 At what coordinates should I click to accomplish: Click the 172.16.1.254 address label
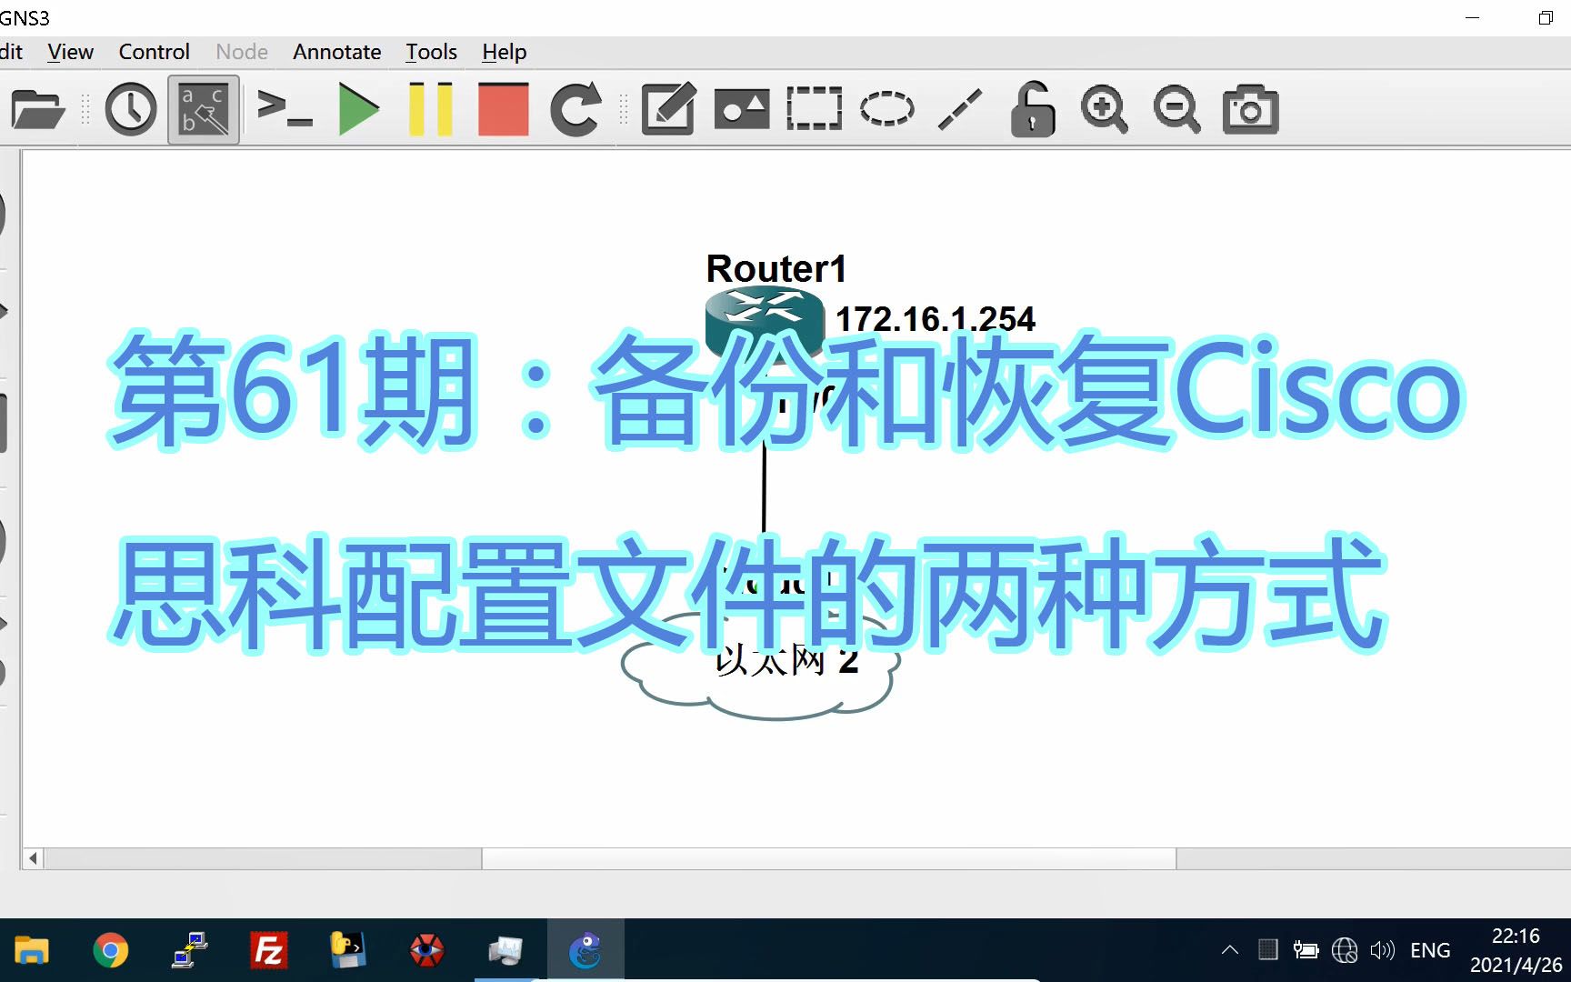pyautogui.click(x=935, y=319)
